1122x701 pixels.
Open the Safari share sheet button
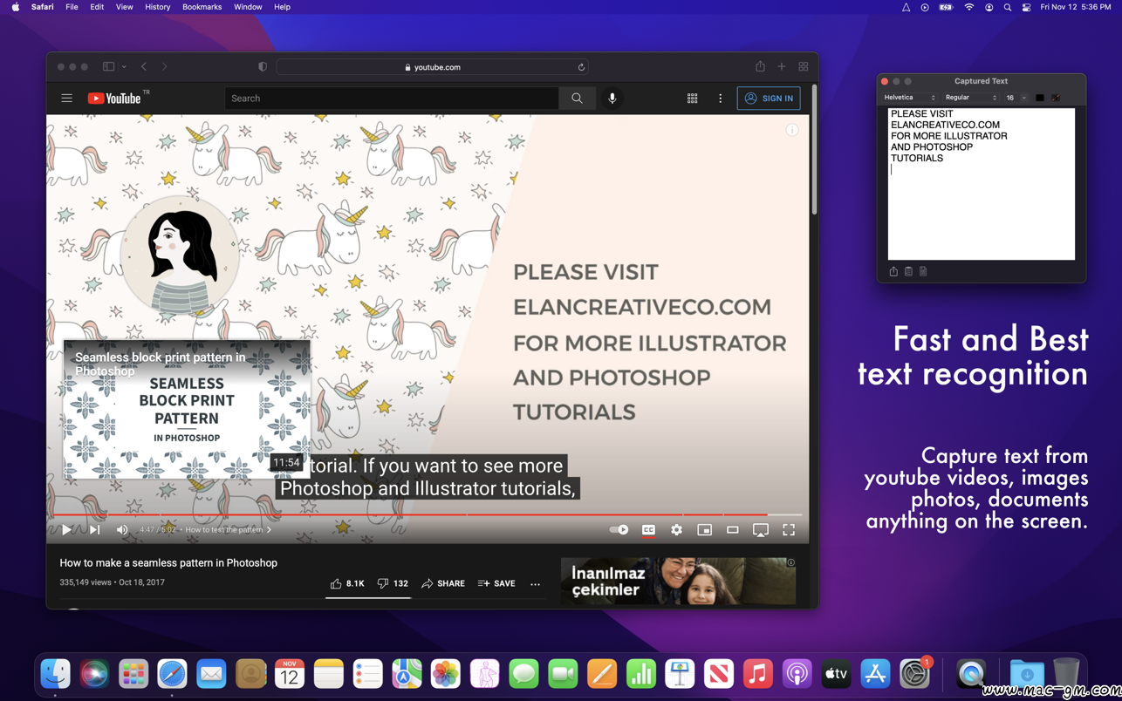point(760,66)
